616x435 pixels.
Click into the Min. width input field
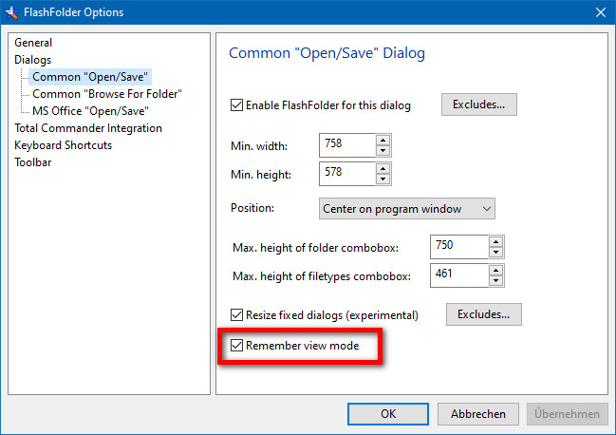tap(347, 145)
